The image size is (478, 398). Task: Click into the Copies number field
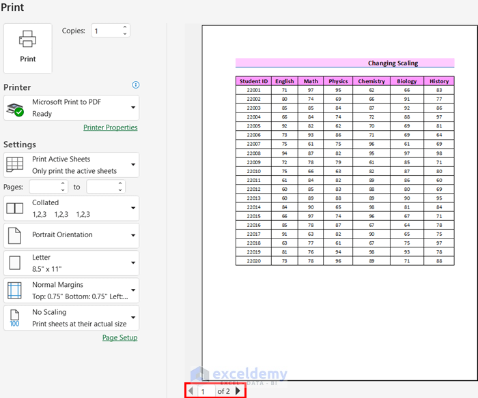(x=107, y=31)
